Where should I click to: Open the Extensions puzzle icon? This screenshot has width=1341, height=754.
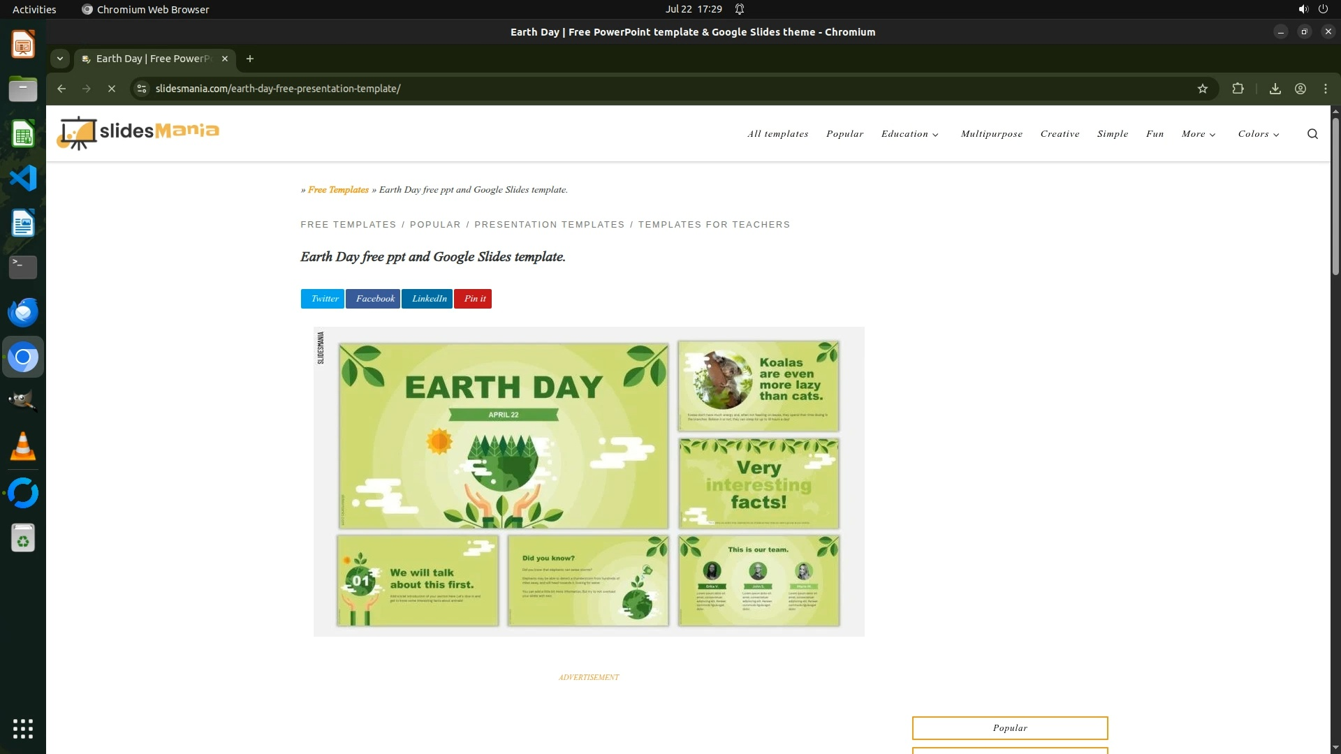pyautogui.click(x=1238, y=89)
